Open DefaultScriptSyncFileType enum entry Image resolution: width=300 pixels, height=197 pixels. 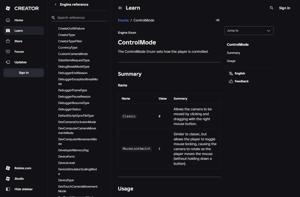(x=76, y=116)
